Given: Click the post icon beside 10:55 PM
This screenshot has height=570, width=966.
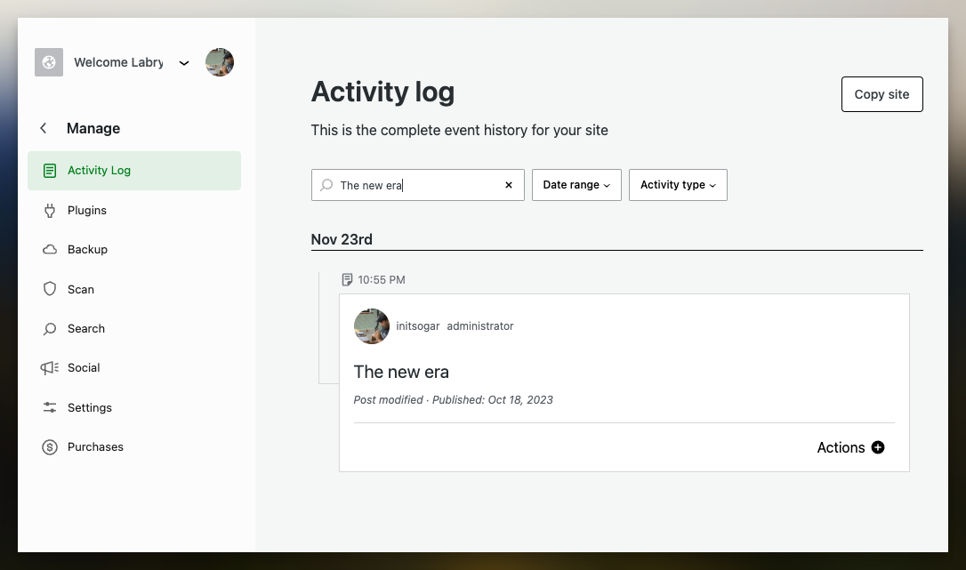Looking at the screenshot, I should pyautogui.click(x=348, y=279).
